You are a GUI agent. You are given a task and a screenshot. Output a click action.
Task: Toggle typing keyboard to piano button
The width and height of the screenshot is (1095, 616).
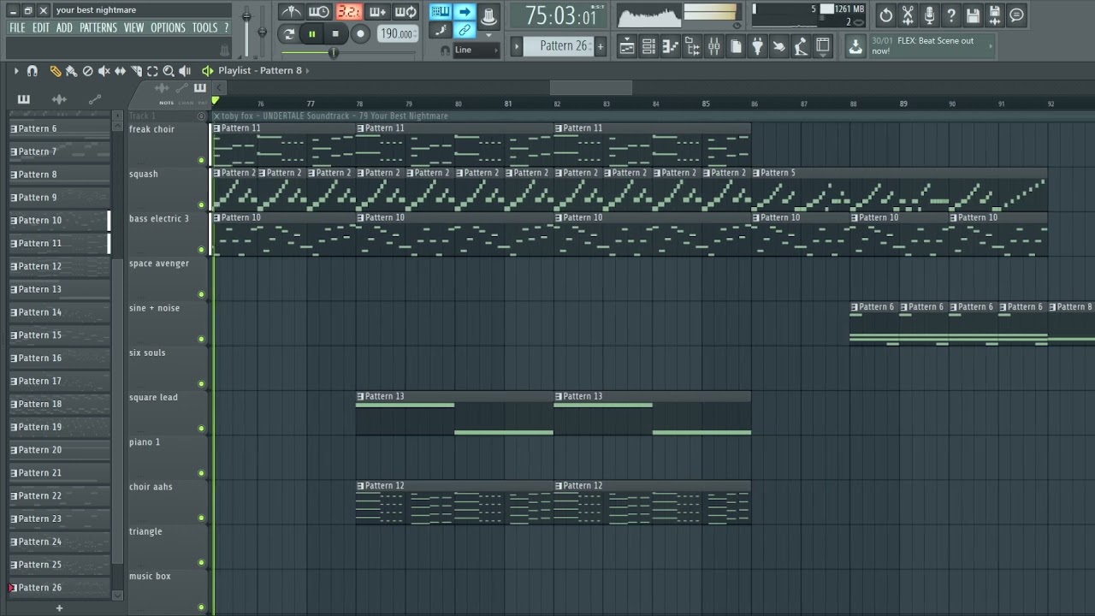click(441, 12)
